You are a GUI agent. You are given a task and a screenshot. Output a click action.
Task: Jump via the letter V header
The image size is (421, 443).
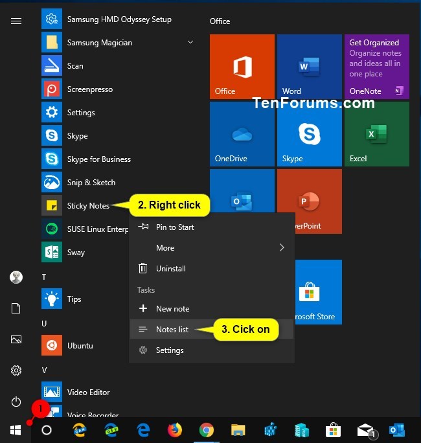click(44, 370)
